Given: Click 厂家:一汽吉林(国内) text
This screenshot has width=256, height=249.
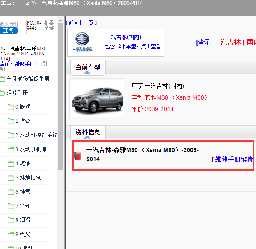Looking at the screenshot, I should pyautogui.click(x=158, y=86).
